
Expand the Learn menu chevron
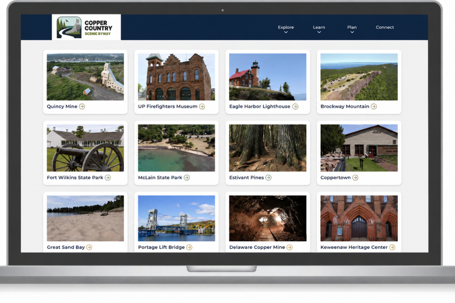pyautogui.click(x=319, y=32)
